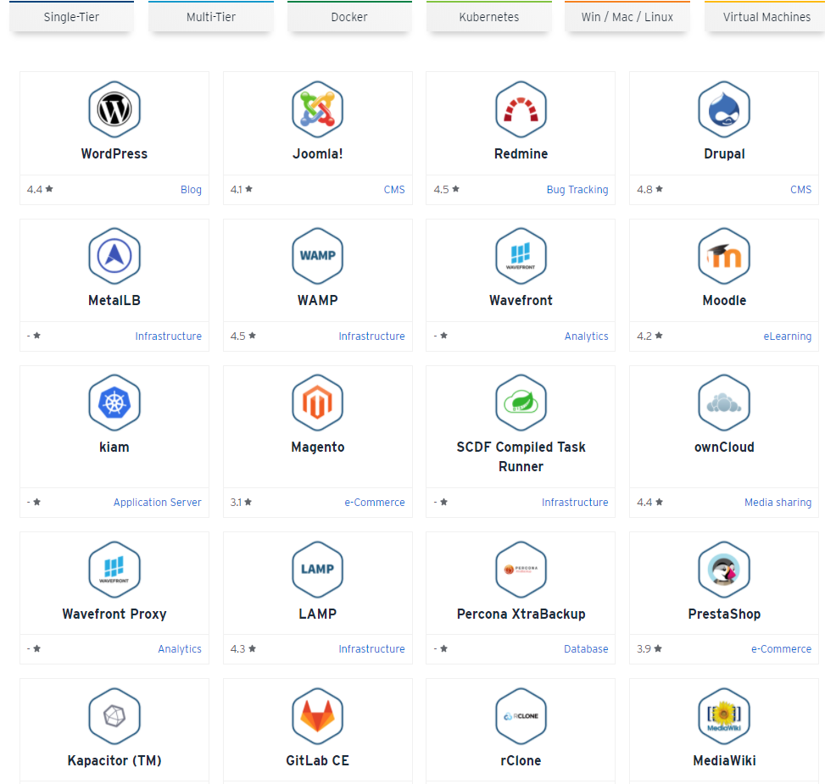The width and height of the screenshot is (825, 784).
Task: Click the Redmine title text
Action: coord(521,153)
